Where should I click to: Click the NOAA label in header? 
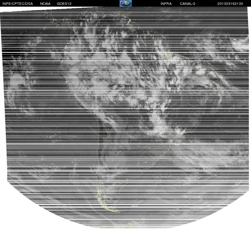click(x=45, y=4)
